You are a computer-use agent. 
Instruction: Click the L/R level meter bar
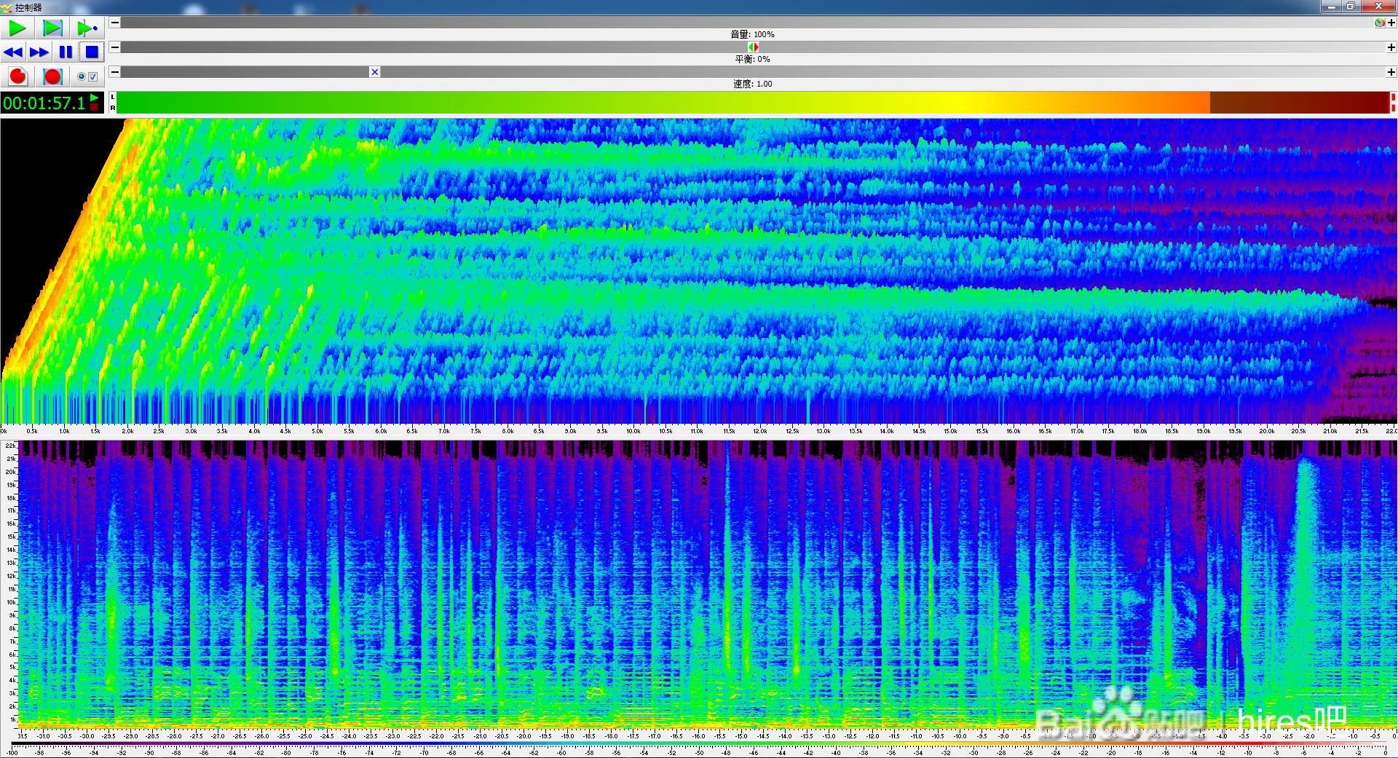click(753, 103)
